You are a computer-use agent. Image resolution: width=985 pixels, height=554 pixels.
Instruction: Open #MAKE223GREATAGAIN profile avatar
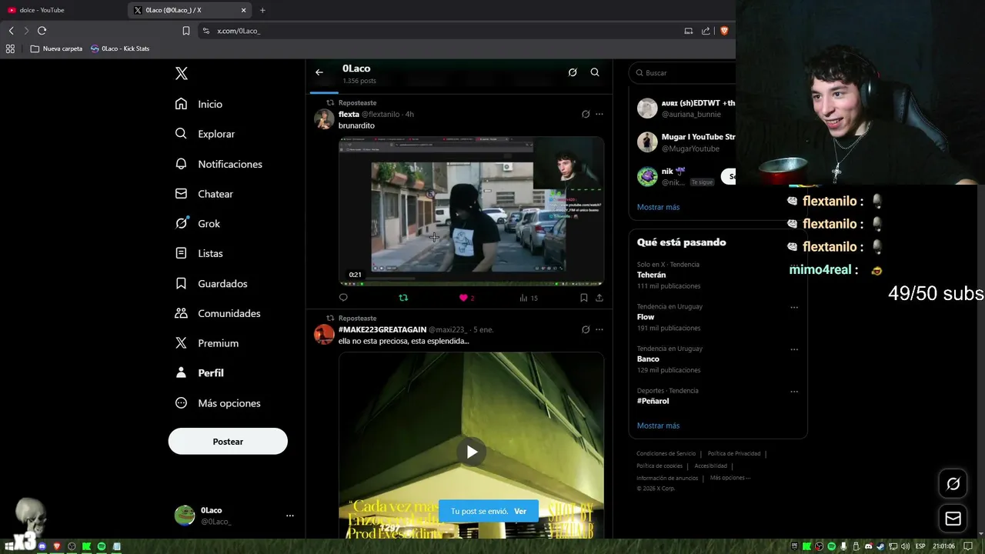324,334
